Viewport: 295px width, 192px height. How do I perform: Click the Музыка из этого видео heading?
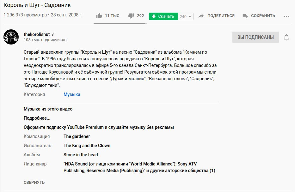pos(48,109)
